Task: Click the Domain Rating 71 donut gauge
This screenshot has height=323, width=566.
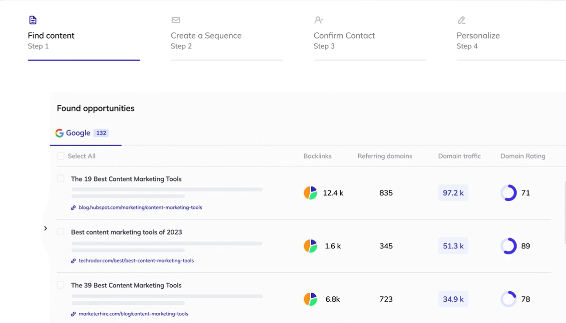Action: click(508, 193)
